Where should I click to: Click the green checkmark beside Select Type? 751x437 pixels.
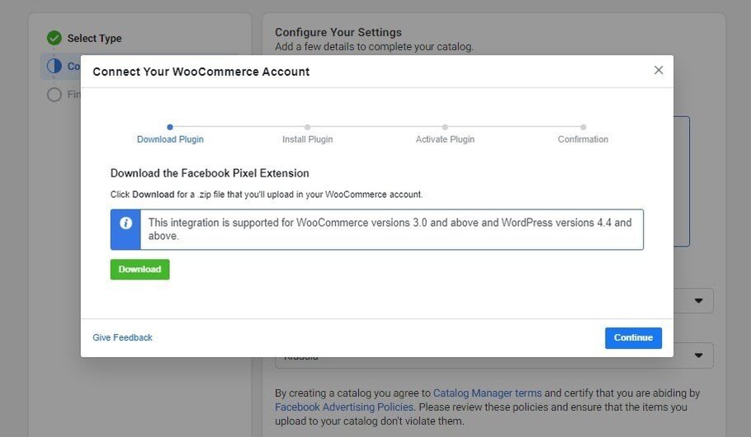pos(54,38)
